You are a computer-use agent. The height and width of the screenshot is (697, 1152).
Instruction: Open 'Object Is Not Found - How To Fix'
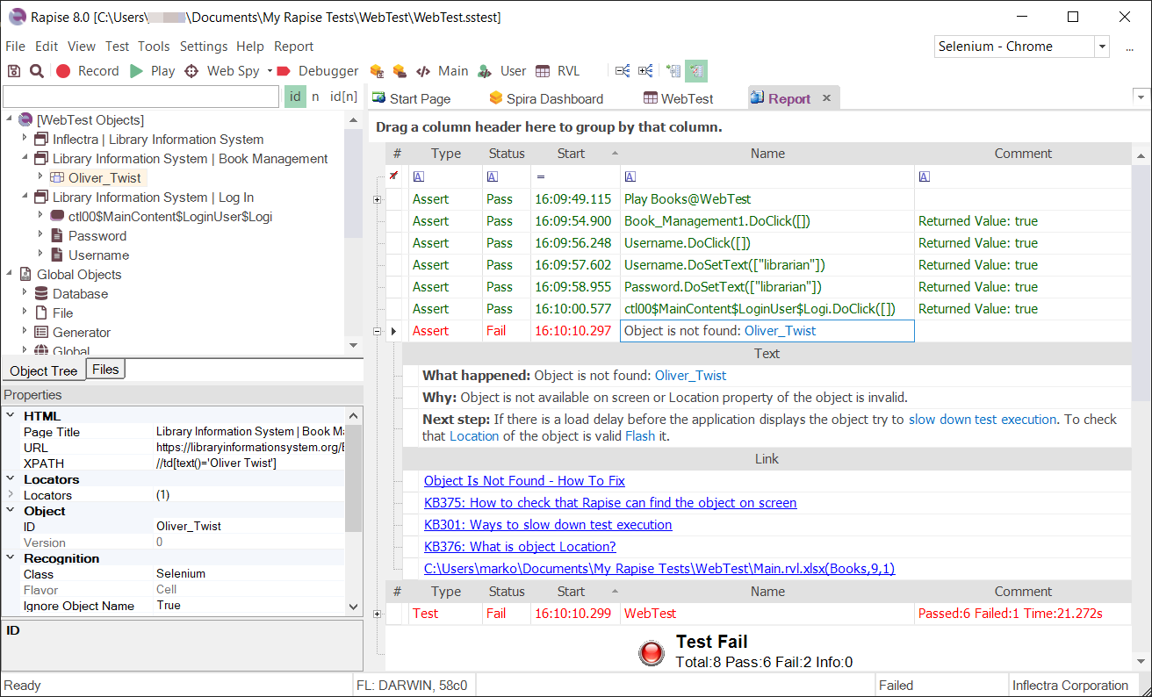click(524, 481)
